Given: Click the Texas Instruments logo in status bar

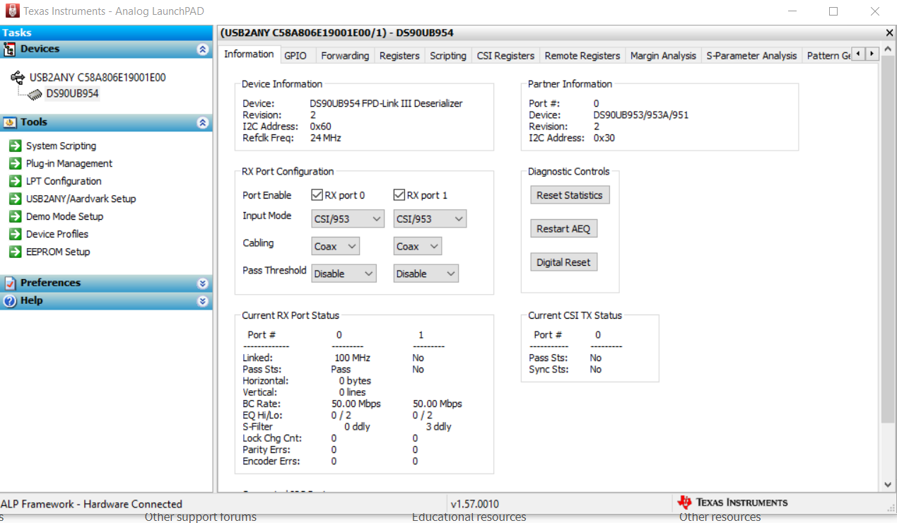Looking at the screenshot, I should click(685, 503).
